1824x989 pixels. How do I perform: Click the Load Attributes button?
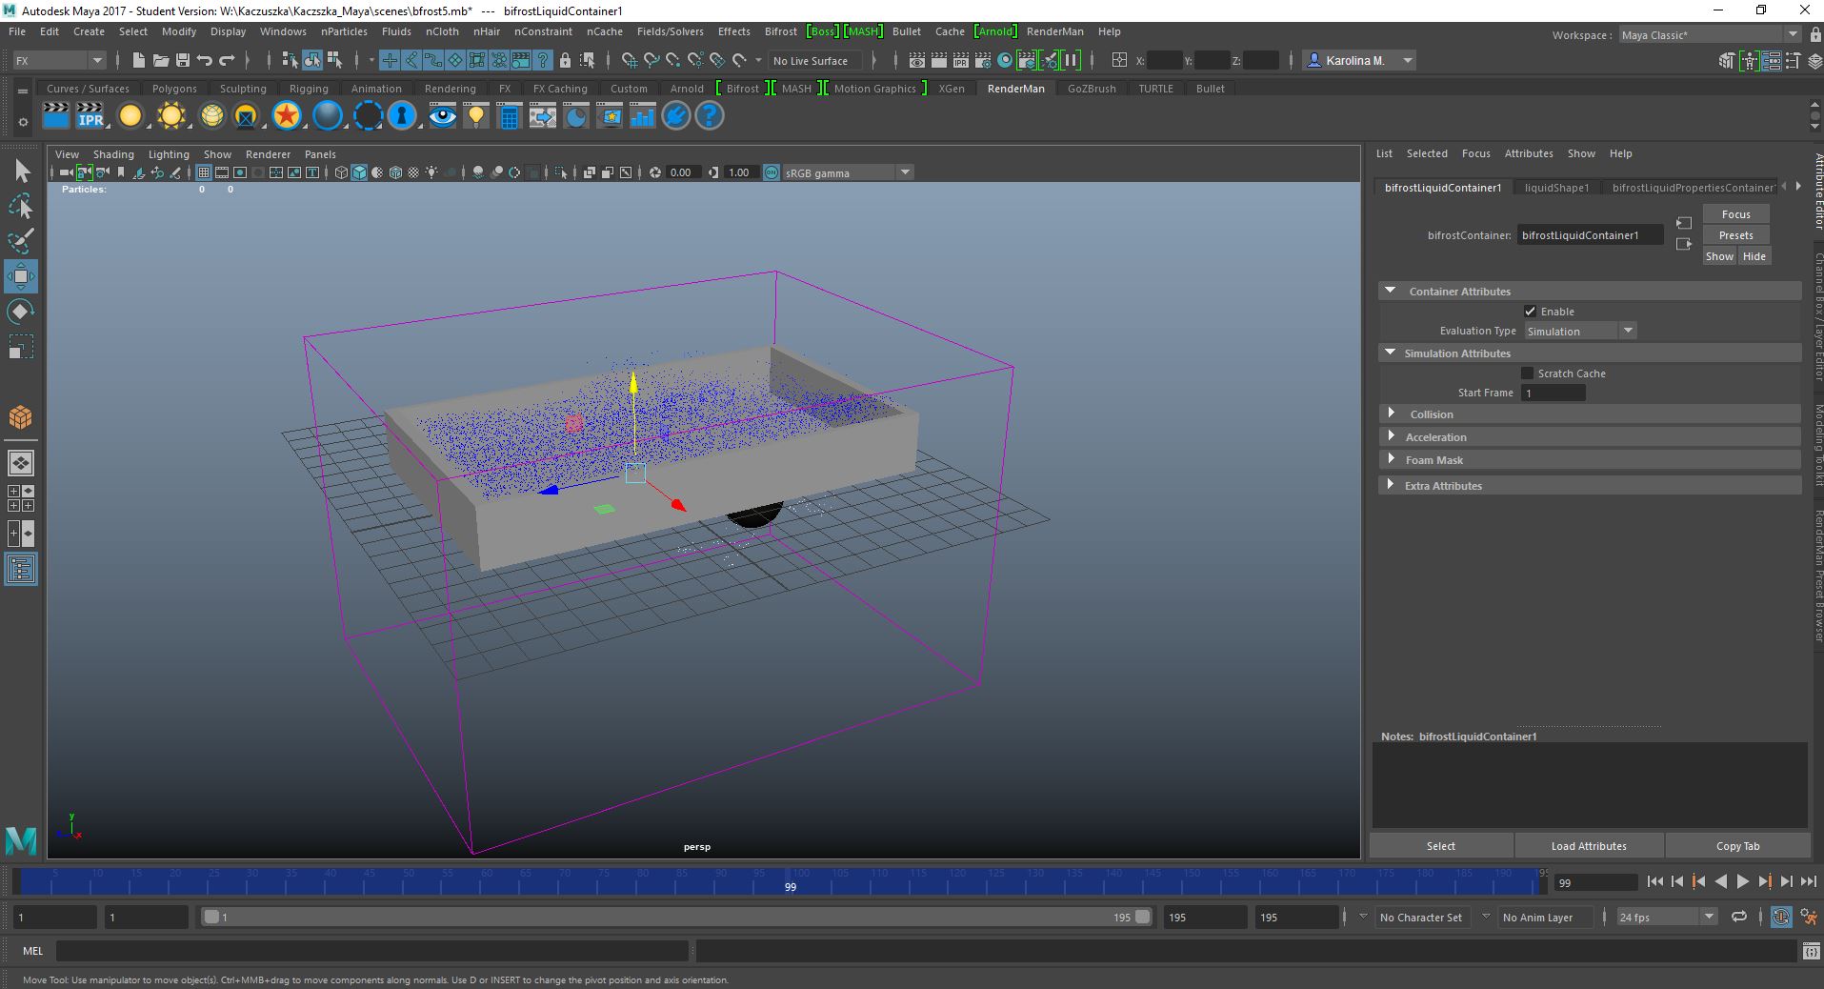[x=1587, y=845]
